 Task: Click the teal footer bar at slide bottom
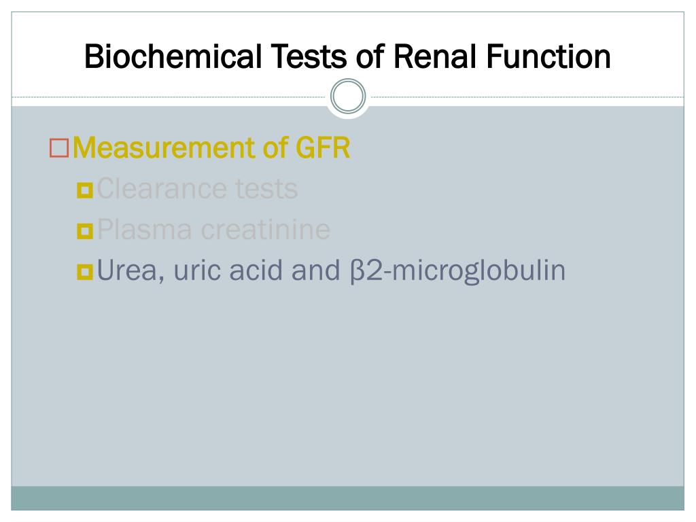coord(347,498)
